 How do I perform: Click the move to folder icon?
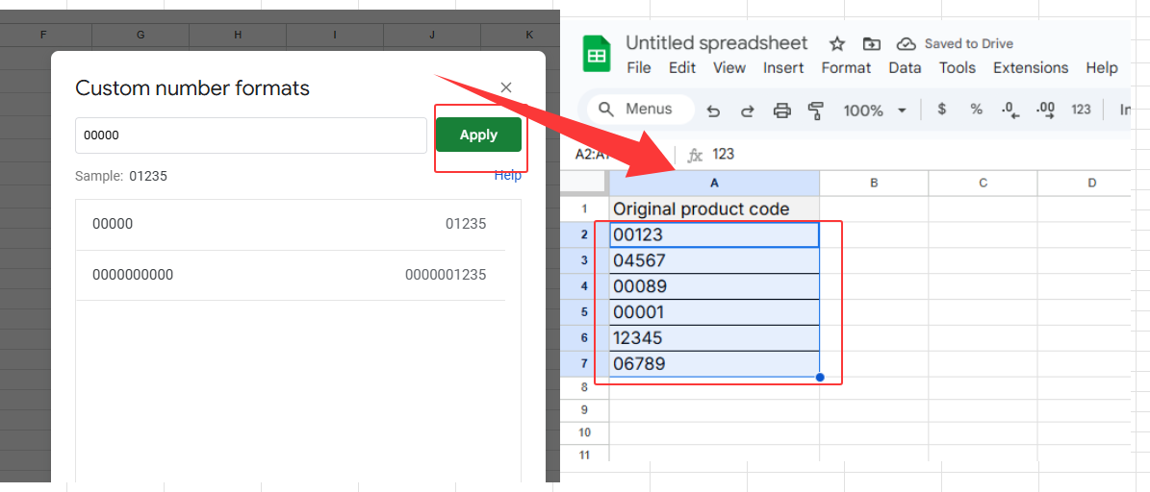(871, 43)
